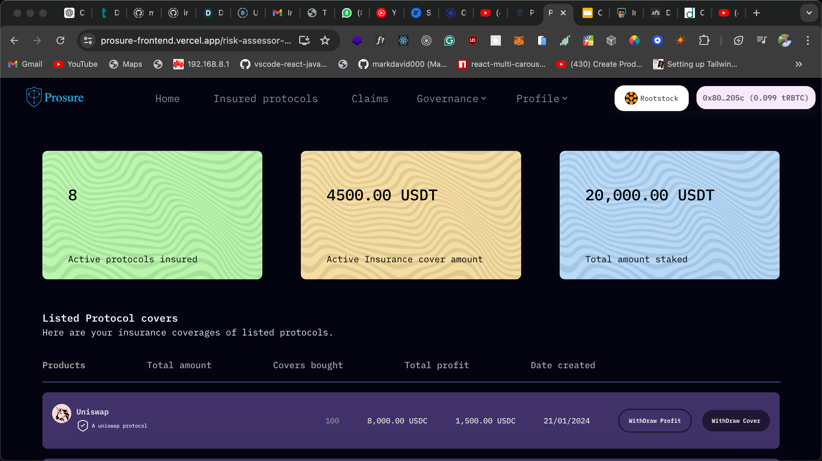Click the address bar URL field
This screenshot has height=461, width=822.
[x=196, y=40]
